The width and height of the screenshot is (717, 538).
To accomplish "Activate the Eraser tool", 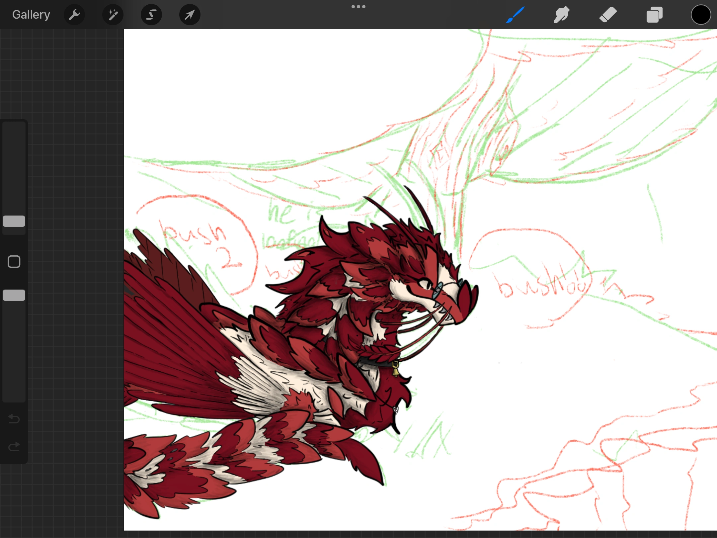I will 608,14.
